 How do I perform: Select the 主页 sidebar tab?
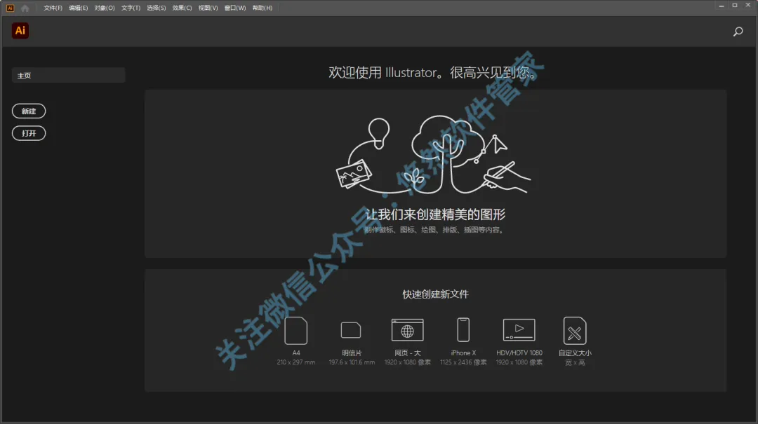[x=69, y=75]
